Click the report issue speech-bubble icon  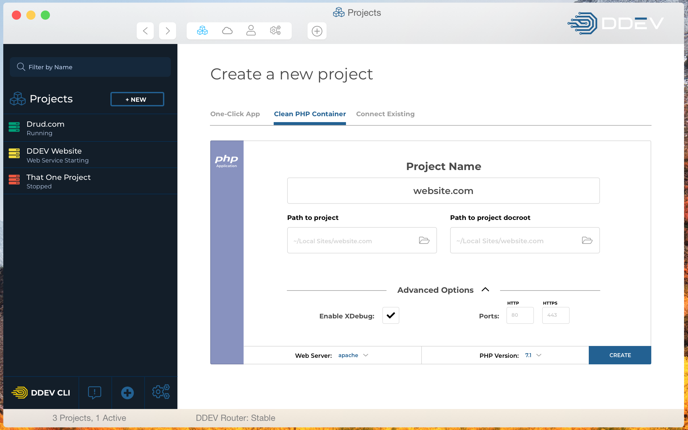(95, 393)
